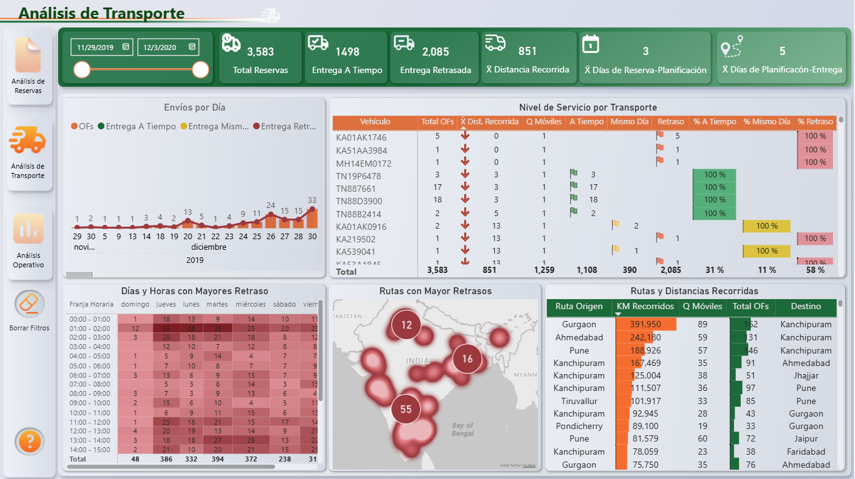Click the 12 cluster bubble on the map

point(407,325)
